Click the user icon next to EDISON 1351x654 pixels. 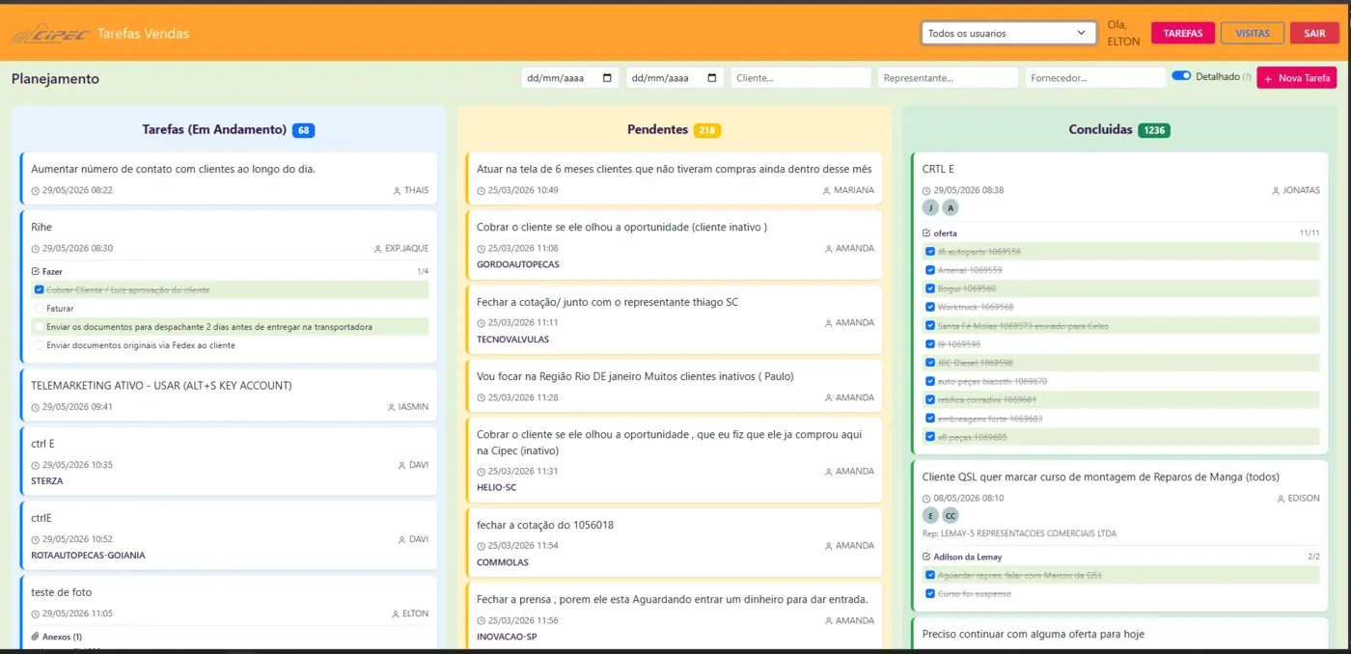pos(1281,499)
